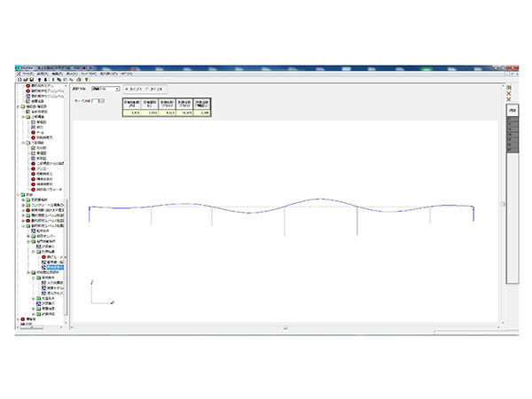Select the second radio button beside the dropdown

tap(147, 89)
